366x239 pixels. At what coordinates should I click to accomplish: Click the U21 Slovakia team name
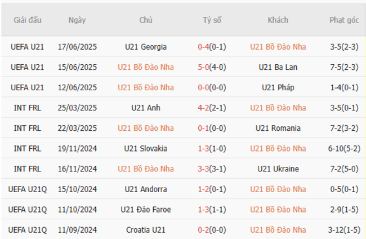click(146, 148)
